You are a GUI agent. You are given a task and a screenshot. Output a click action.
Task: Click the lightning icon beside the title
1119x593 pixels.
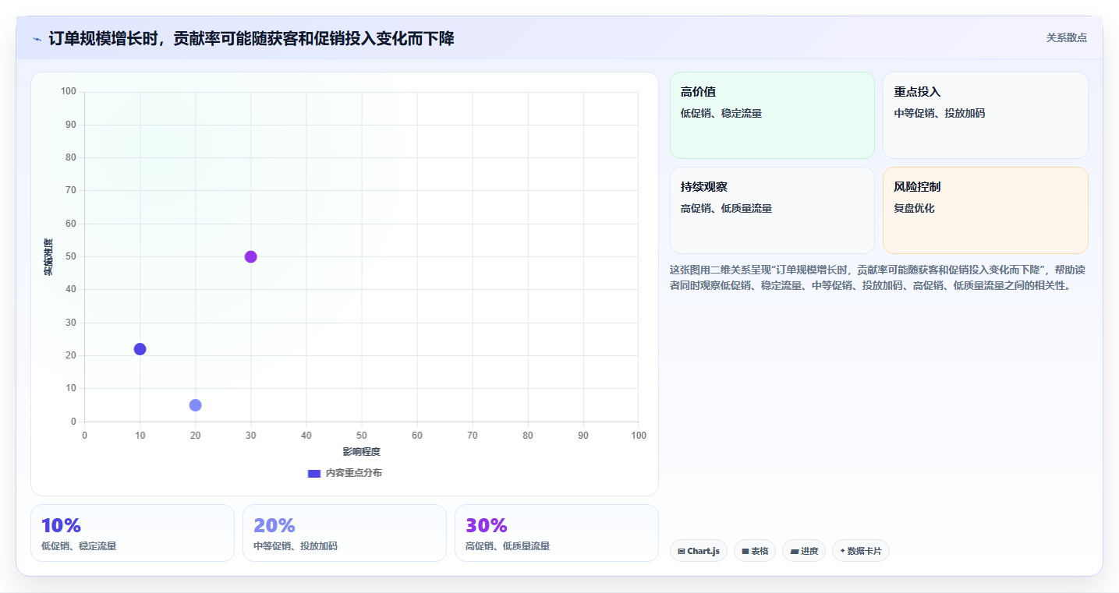(x=37, y=39)
